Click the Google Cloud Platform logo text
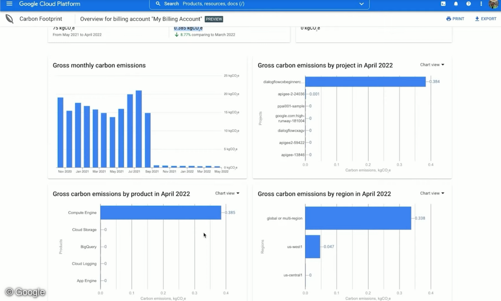Screen dimensions: 501x301 pyautogui.click(x=50, y=4)
